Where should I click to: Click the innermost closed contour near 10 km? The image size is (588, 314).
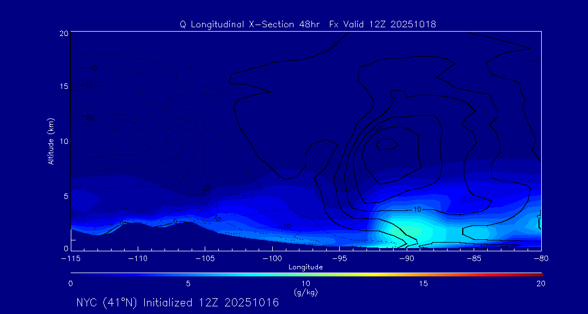(x=387, y=144)
